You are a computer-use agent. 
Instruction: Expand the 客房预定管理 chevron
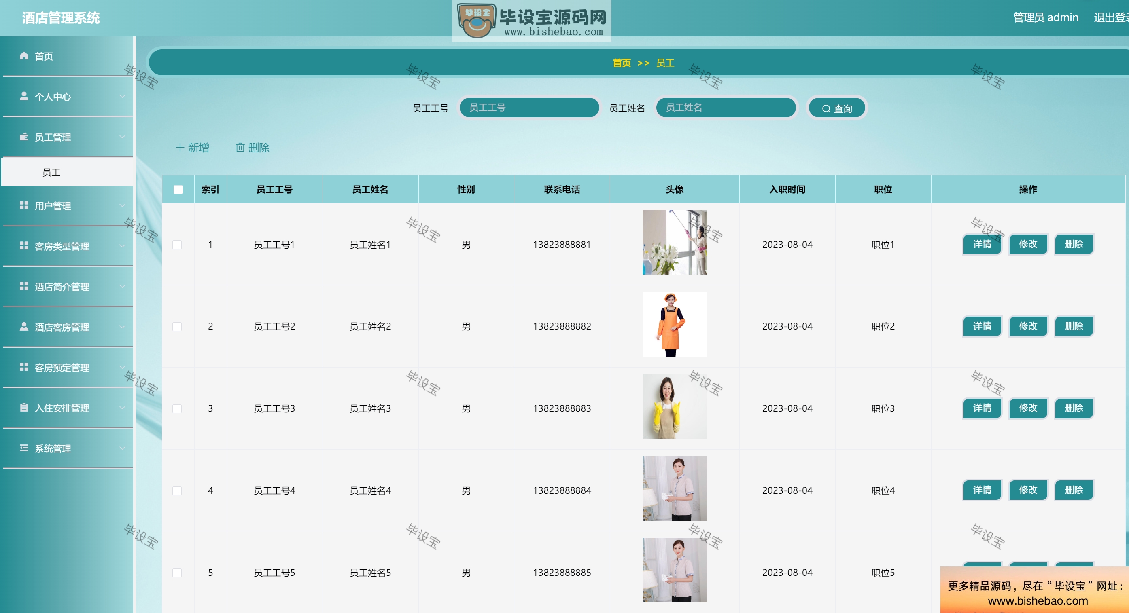tap(122, 367)
